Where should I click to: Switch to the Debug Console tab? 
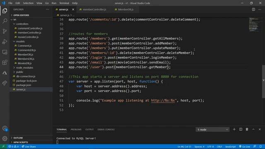click(106, 130)
